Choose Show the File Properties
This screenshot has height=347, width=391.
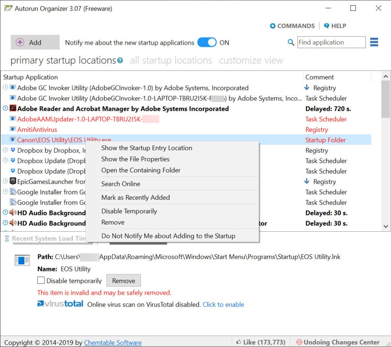135,159
